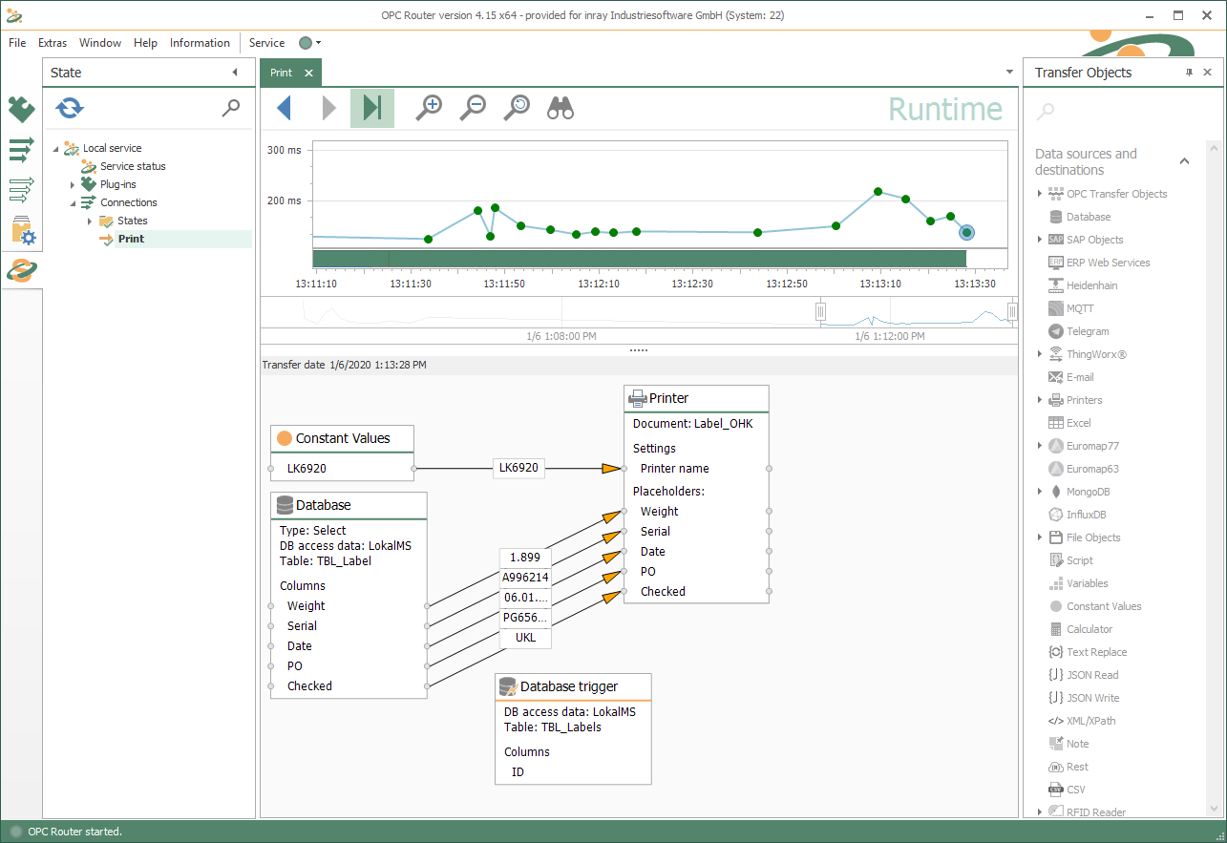1227x843 pixels.
Task: Click the binoculars search icon
Action: pyautogui.click(x=561, y=108)
